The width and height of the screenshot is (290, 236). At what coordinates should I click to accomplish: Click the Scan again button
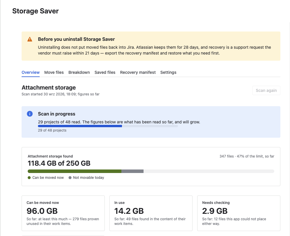266,90
